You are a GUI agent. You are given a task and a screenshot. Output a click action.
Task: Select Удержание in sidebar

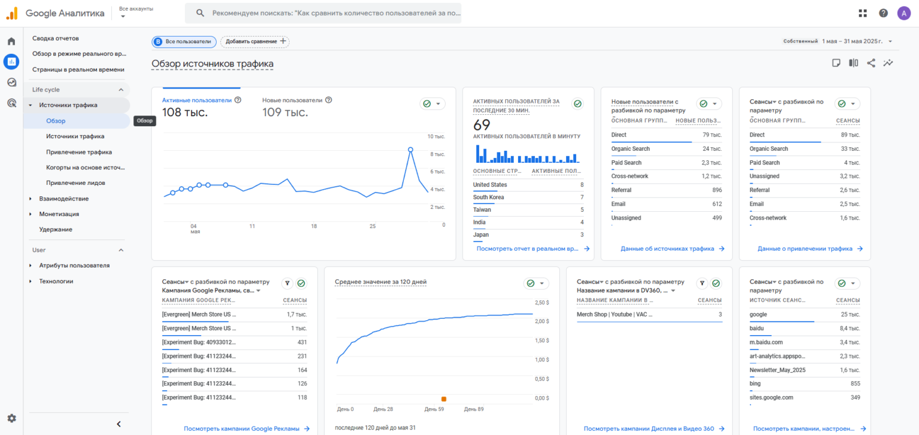tap(56, 229)
